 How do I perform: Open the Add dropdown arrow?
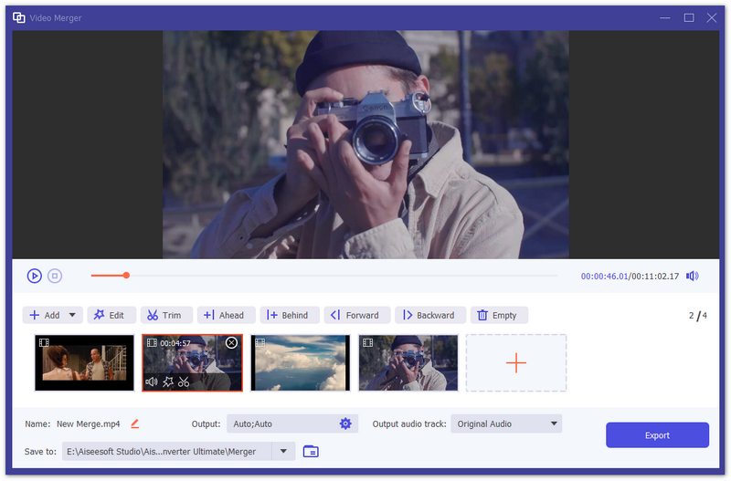pos(72,315)
